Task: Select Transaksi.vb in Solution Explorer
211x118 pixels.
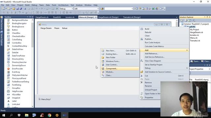Action: point(195,41)
